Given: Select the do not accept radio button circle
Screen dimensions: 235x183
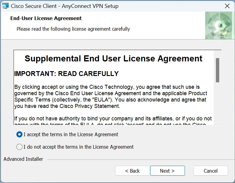Looking at the screenshot, I should 19,147.
